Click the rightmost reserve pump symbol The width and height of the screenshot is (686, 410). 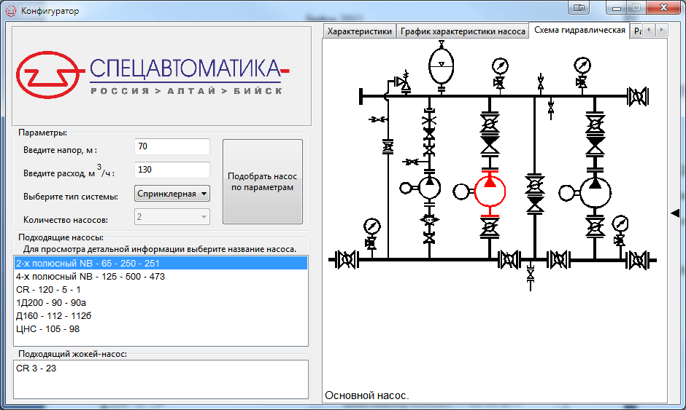595,192
